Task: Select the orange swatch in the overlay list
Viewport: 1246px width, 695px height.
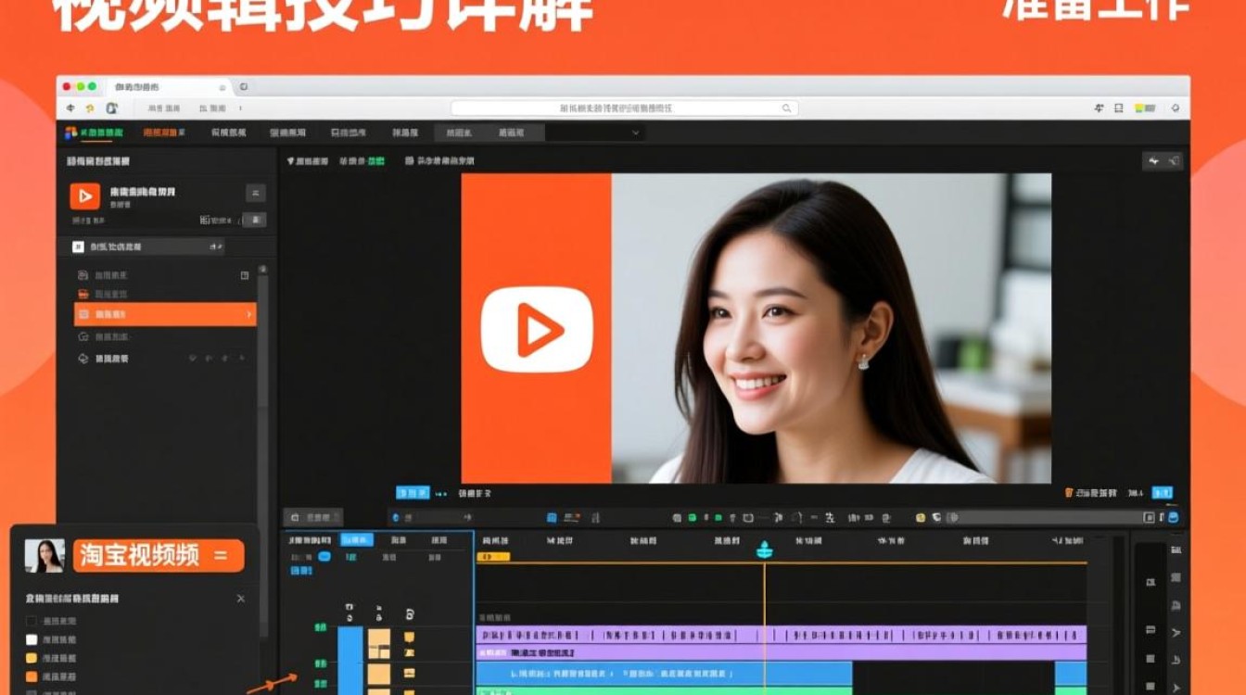Action: coord(32,676)
